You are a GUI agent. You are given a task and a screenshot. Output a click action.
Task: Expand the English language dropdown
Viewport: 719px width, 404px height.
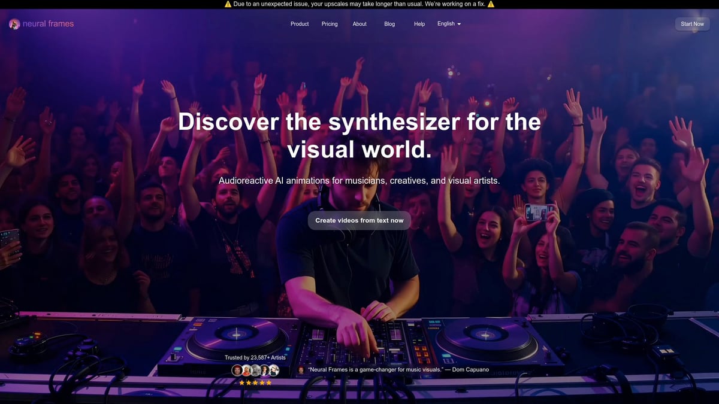tap(446, 24)
